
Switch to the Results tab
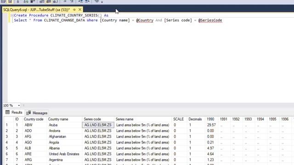[x=14, y=112]
